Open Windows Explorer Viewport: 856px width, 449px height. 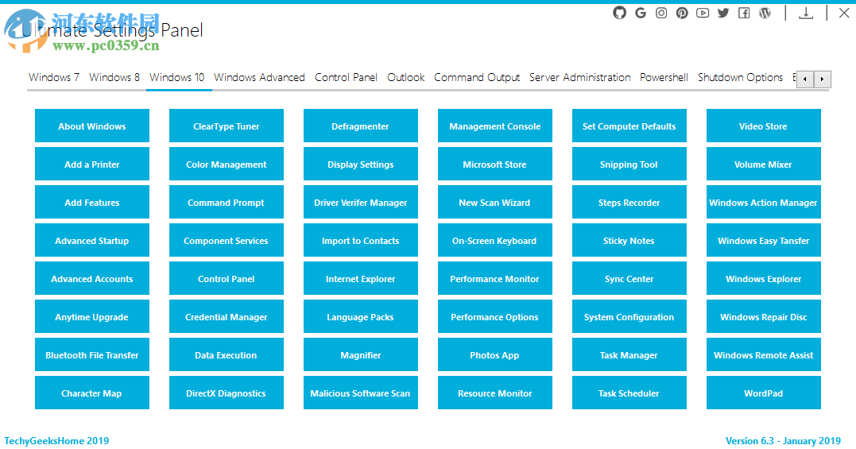[763, 278]
